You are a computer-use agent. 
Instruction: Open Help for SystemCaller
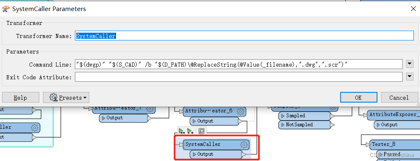[20, 98]
